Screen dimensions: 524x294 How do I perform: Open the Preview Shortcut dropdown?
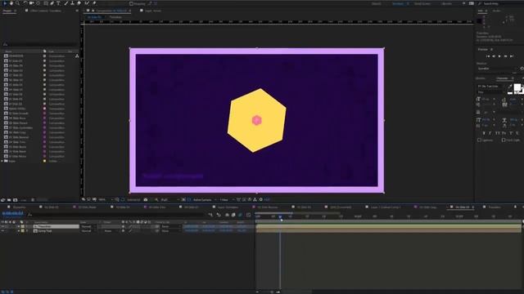(497, 69)
